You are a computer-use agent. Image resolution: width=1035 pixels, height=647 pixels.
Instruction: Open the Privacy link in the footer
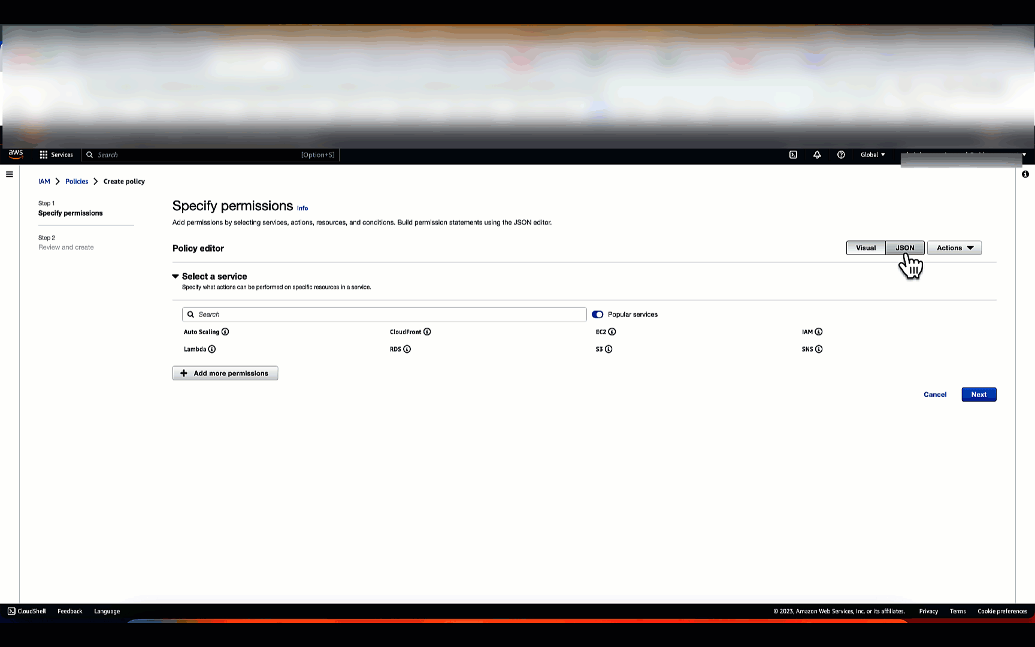tap(928, 611)
